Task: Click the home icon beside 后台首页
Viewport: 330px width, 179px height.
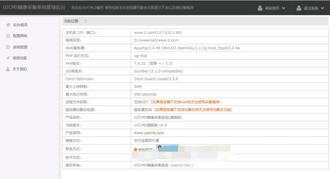Action: [8, 25]
